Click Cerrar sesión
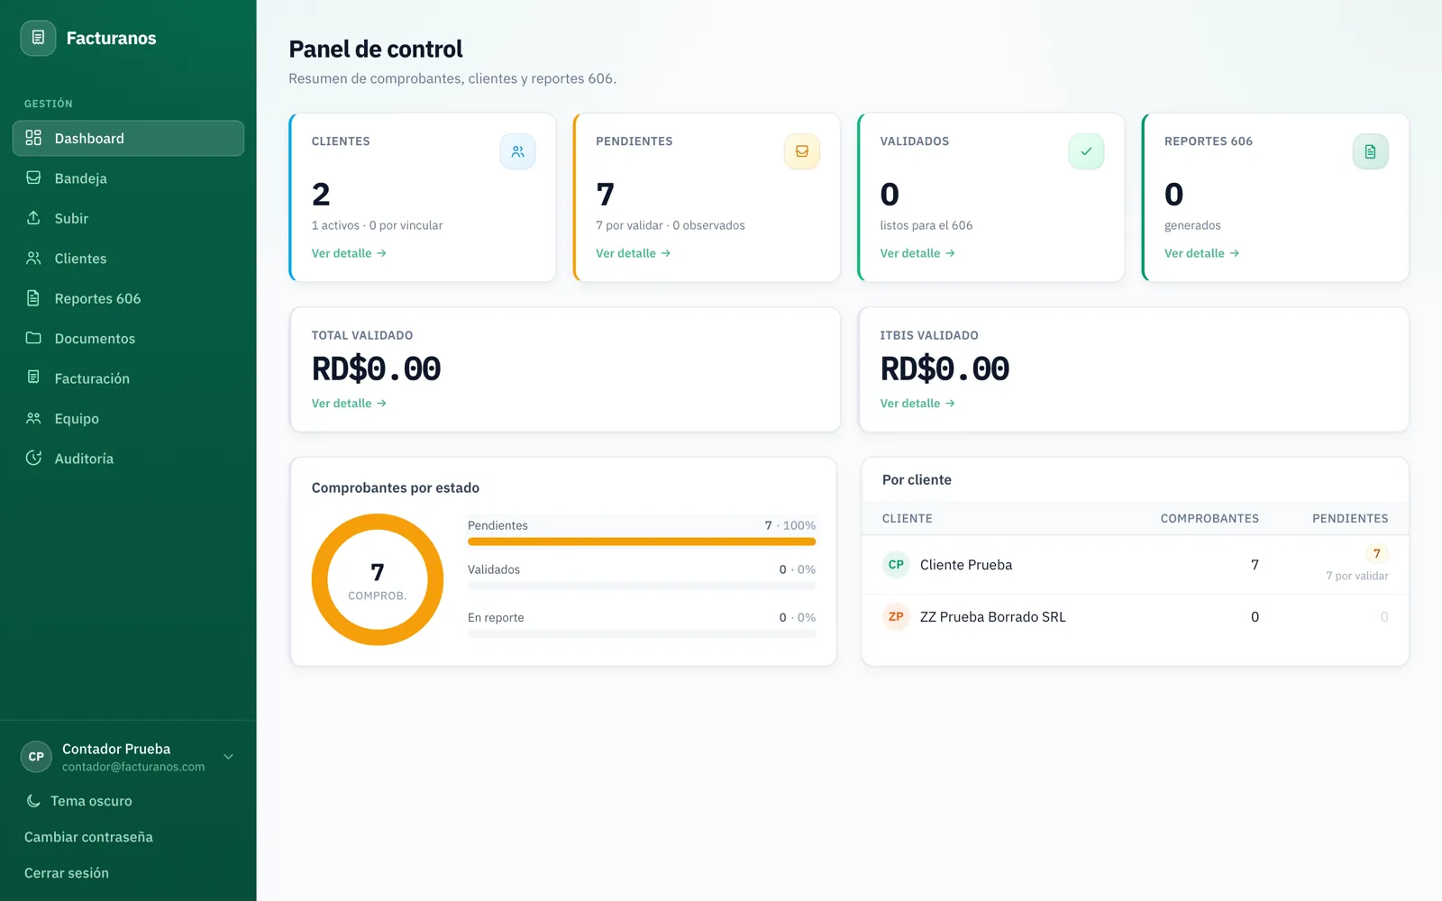Viewport: 1442px width, 901px height. click(x=67, y=873)
